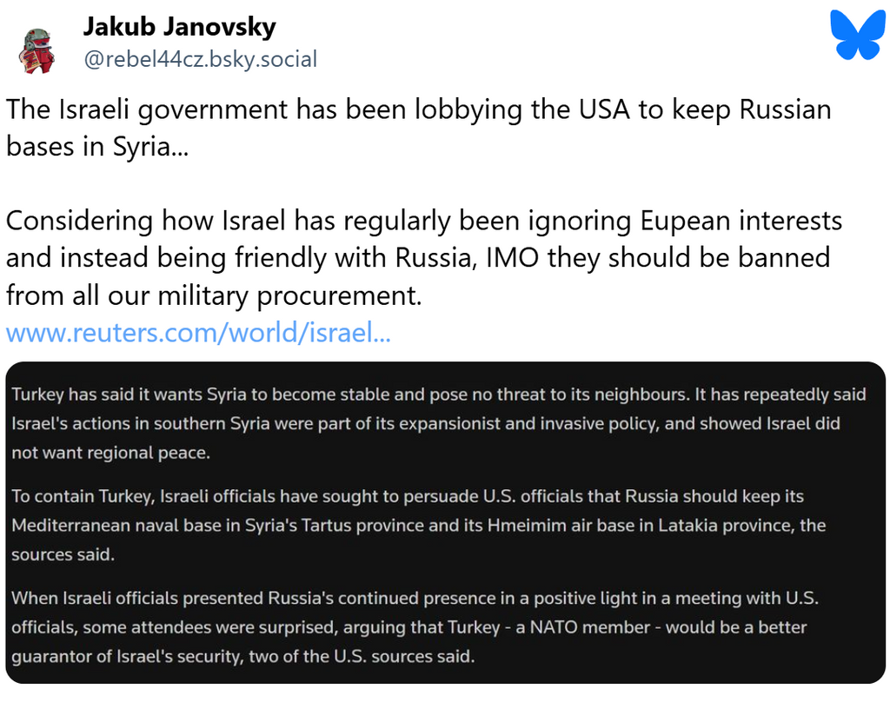Click the quoted paragraph starting 'Turkey has said'
Screen dimensions: 890x702
pyautogui.click(x=439, y=423)
